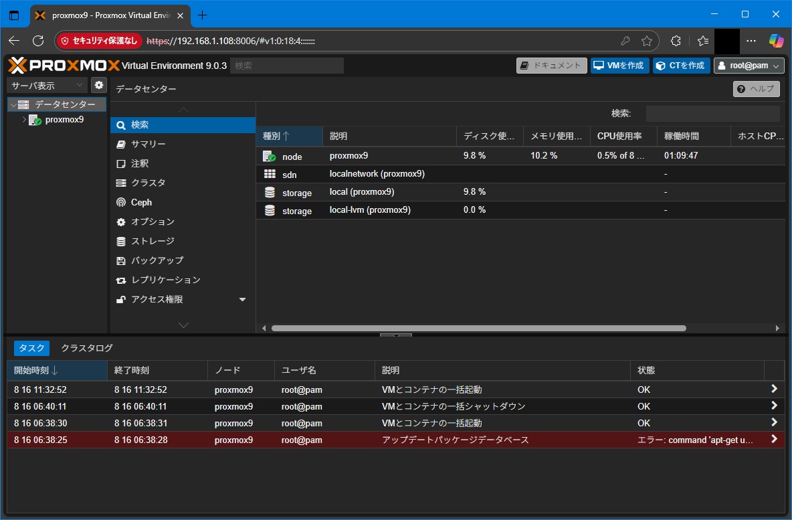
Task: Select the local-lvm (proxmox9) description cell
Action: pos(389,210)
